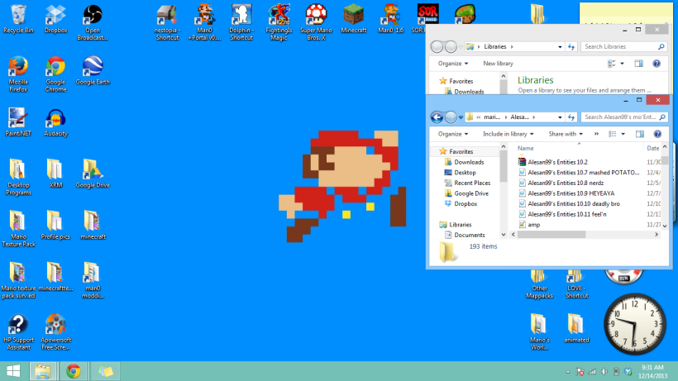Select Alesan99's Entities 10.8 nerdz file

(x=566, y=183)
